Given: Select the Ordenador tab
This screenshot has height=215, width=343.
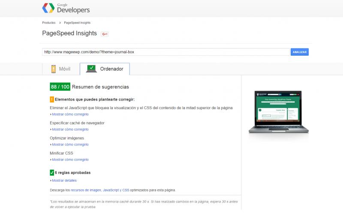Looking at the screenshot, I should (105, 69).
